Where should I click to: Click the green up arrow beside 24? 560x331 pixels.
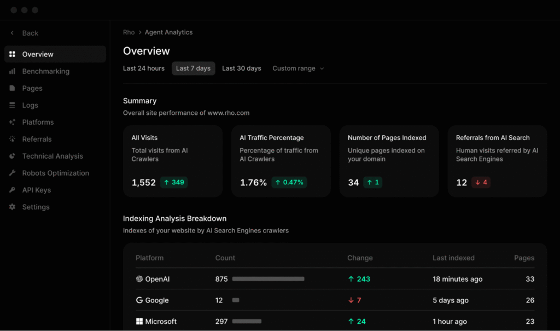click(x=351, y=321)
